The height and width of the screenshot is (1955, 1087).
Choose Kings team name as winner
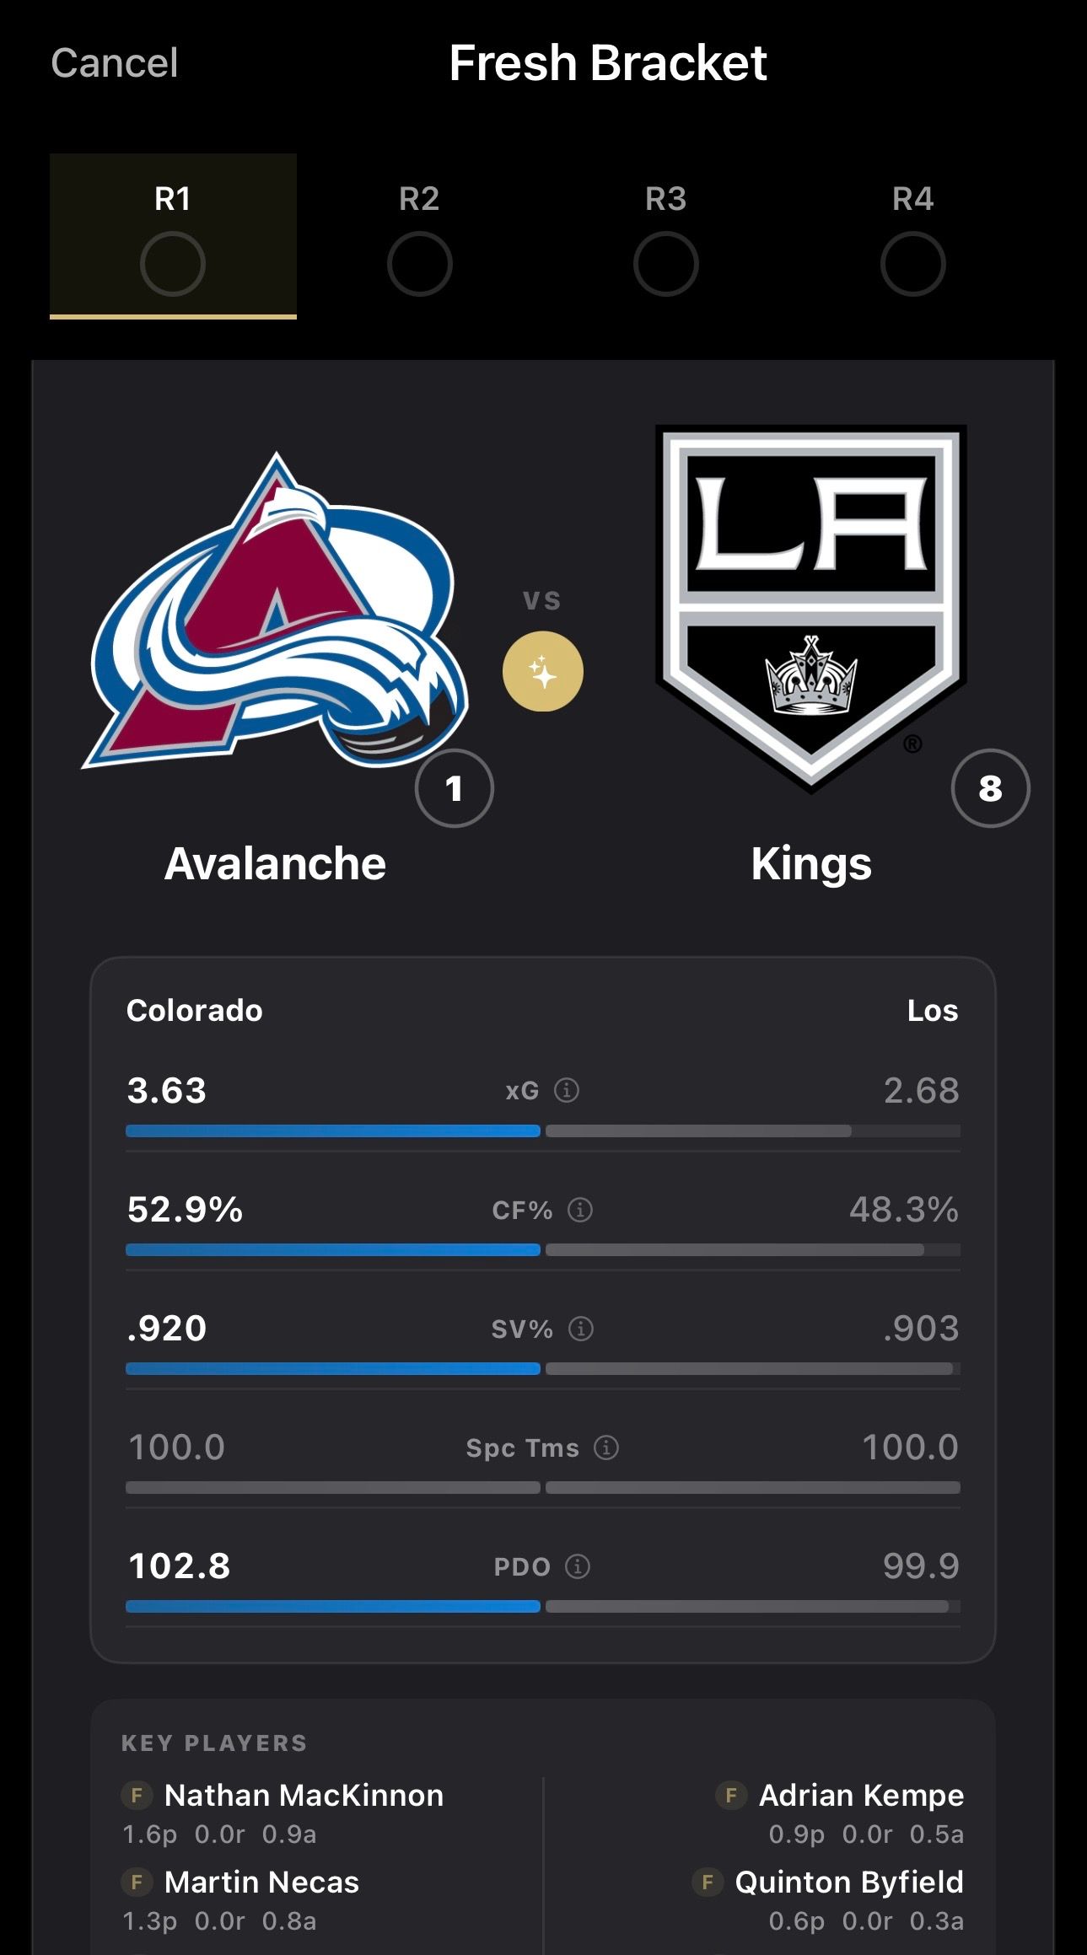pos(811,866)
